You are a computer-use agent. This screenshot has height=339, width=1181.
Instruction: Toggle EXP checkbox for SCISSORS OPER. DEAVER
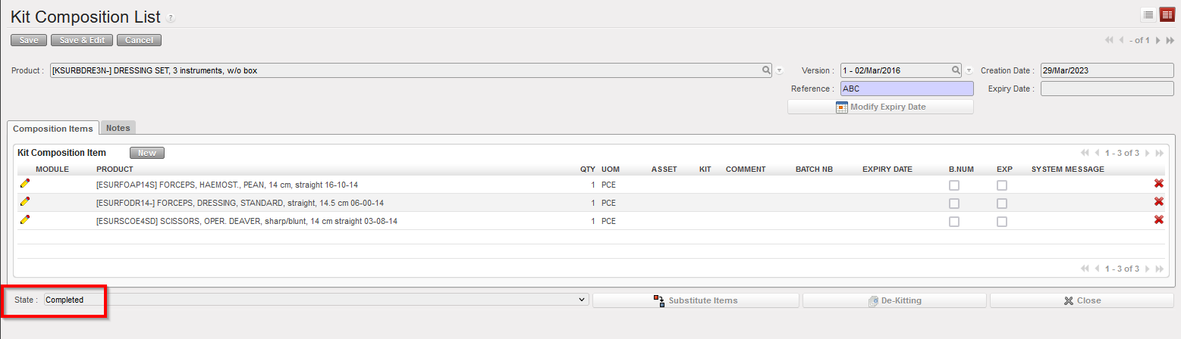pyautogui.click(x=1002, y=222)
